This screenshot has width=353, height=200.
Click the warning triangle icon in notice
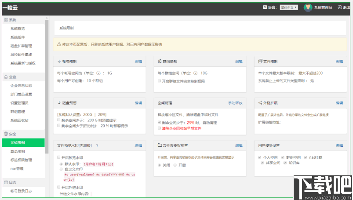[x=59, y=44]
